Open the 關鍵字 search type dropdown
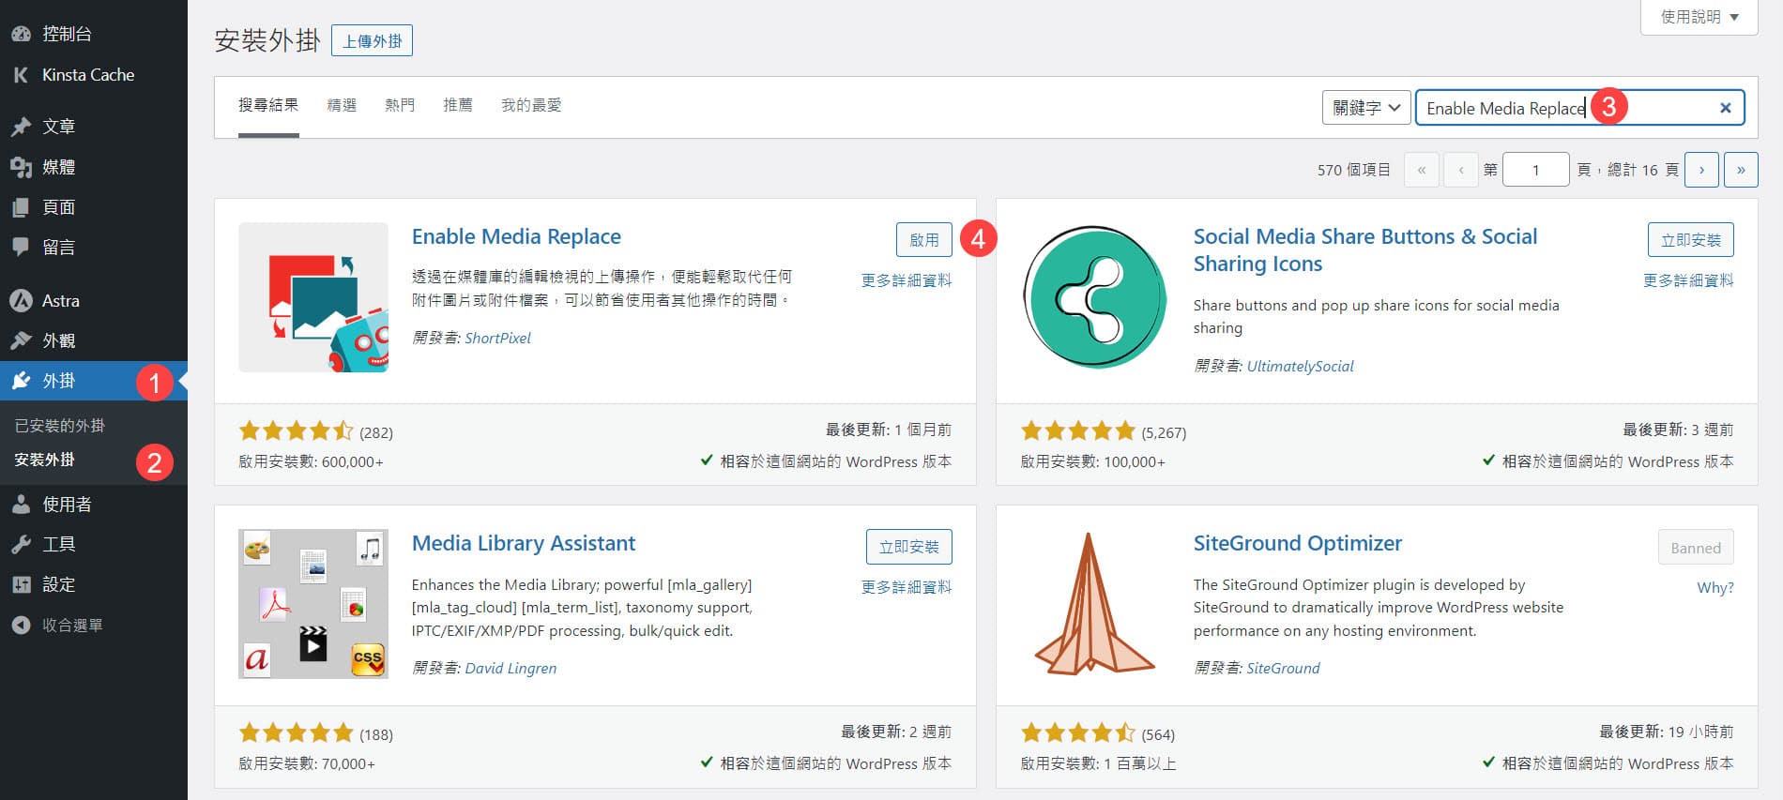 (1366, 108)
